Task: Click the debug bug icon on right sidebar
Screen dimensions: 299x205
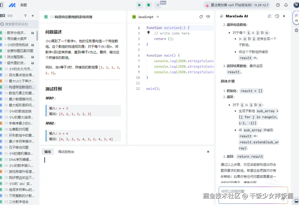Action: coord(296,30)
